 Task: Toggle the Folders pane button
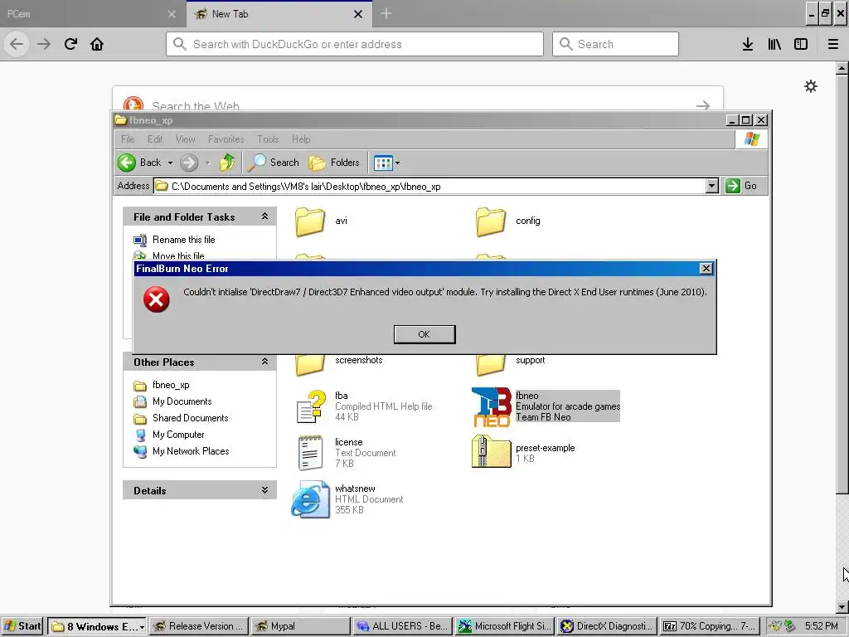(x=334, y=163)
